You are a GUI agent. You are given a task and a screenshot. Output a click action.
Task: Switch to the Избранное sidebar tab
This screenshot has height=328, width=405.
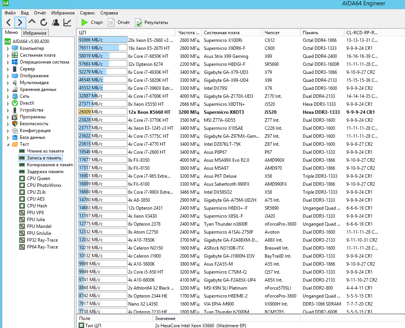click(x=35, y=33)
